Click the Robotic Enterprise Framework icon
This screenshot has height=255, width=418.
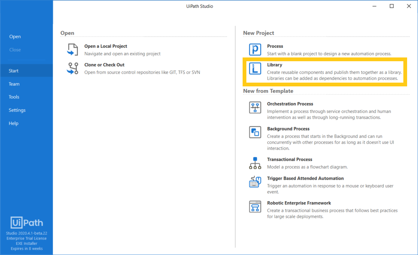click(x=255, y=207)
